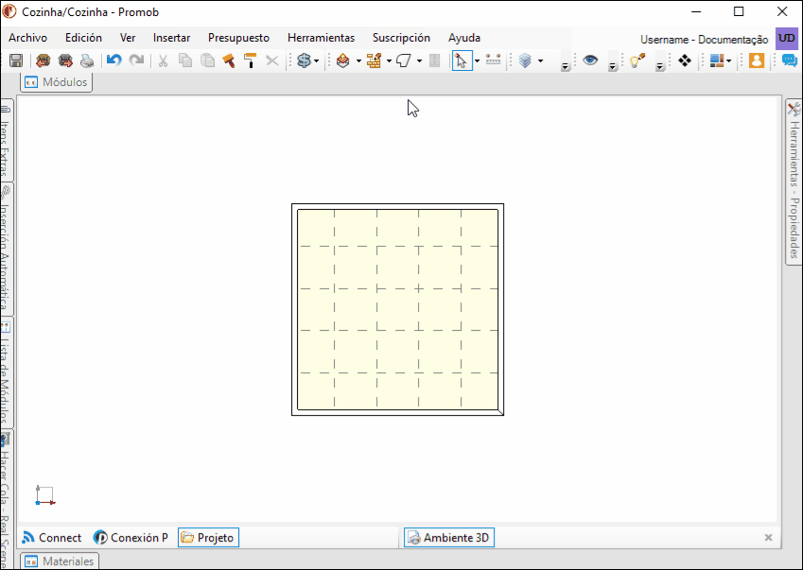Open the Archivo menu
The height and width of the screenshot is (570, 803).
(27, 38)
